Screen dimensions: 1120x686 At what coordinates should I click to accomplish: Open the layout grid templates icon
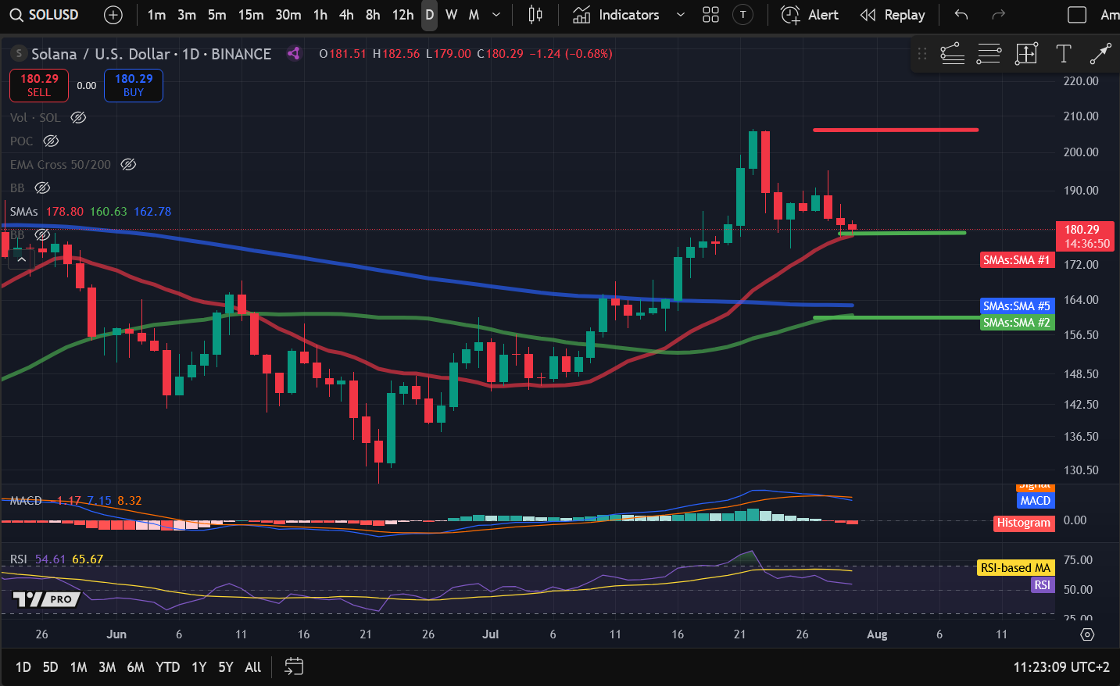tap(710, 15)
